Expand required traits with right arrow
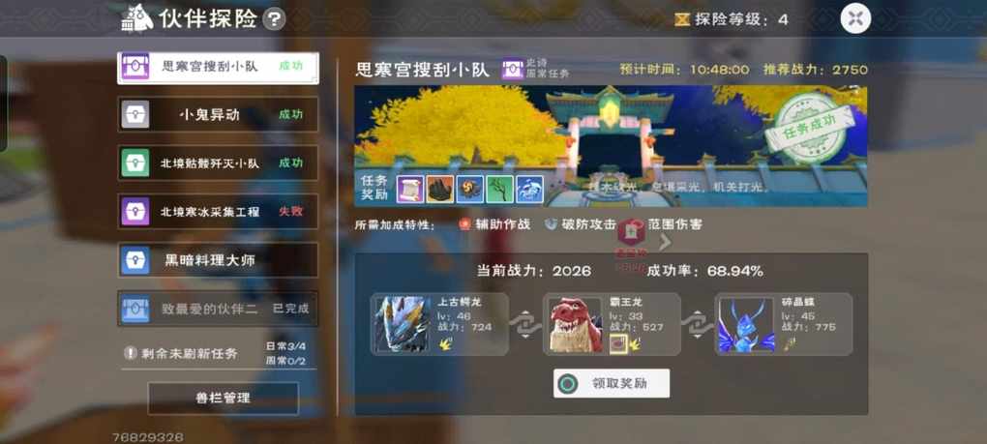 click(x=666, y=242)
